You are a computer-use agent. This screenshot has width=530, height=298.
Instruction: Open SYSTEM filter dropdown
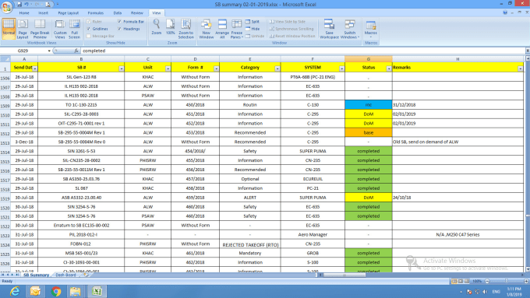tap(341, 68)
